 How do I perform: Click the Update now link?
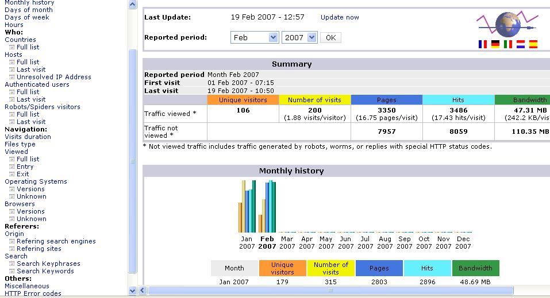pyautogui.click(x=340, y=17)
